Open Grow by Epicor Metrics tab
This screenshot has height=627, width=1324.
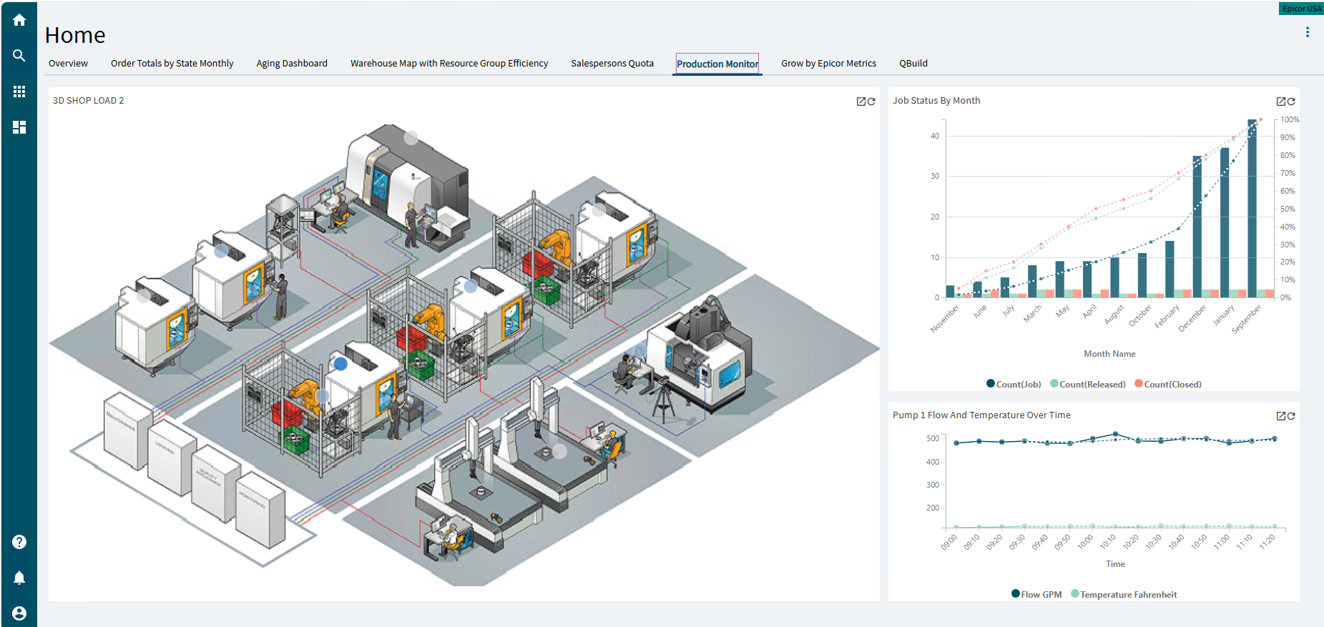pyautogui.click(x=828, y=64)
